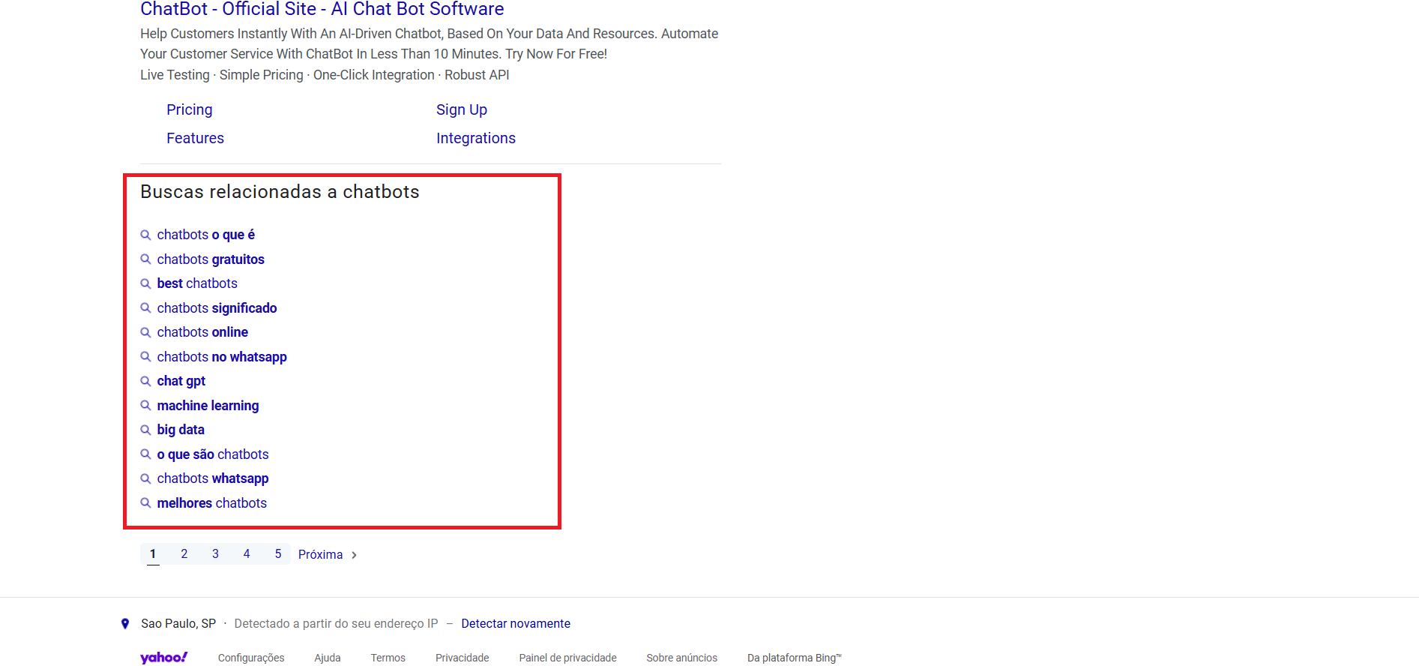
Task: Search related term 'chatbots online'
Action: (202, 332)
